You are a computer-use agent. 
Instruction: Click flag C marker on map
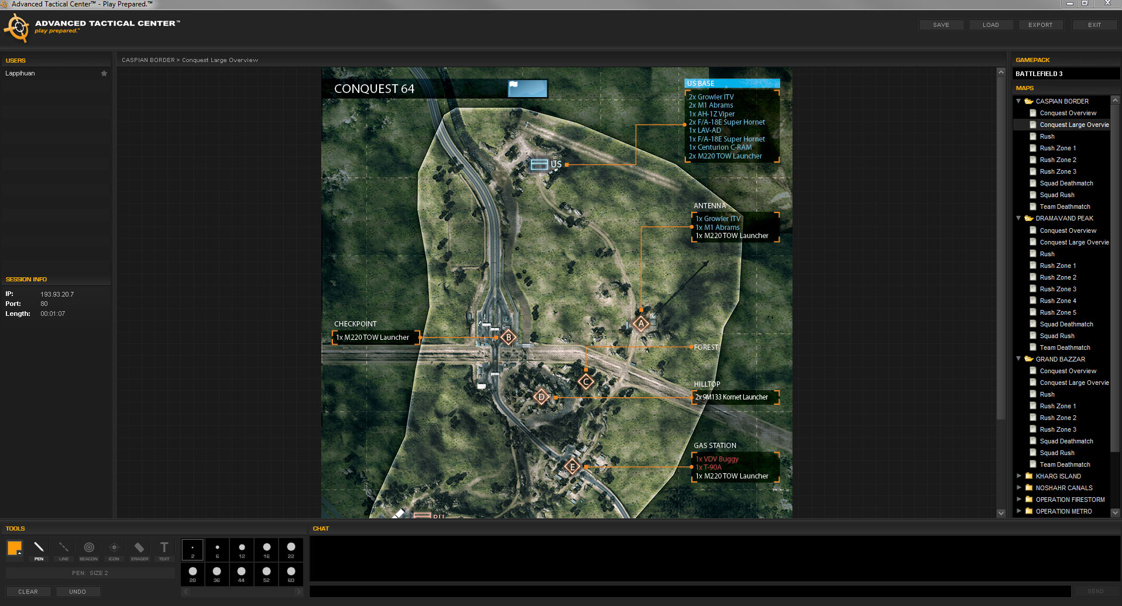pos(586,382)
